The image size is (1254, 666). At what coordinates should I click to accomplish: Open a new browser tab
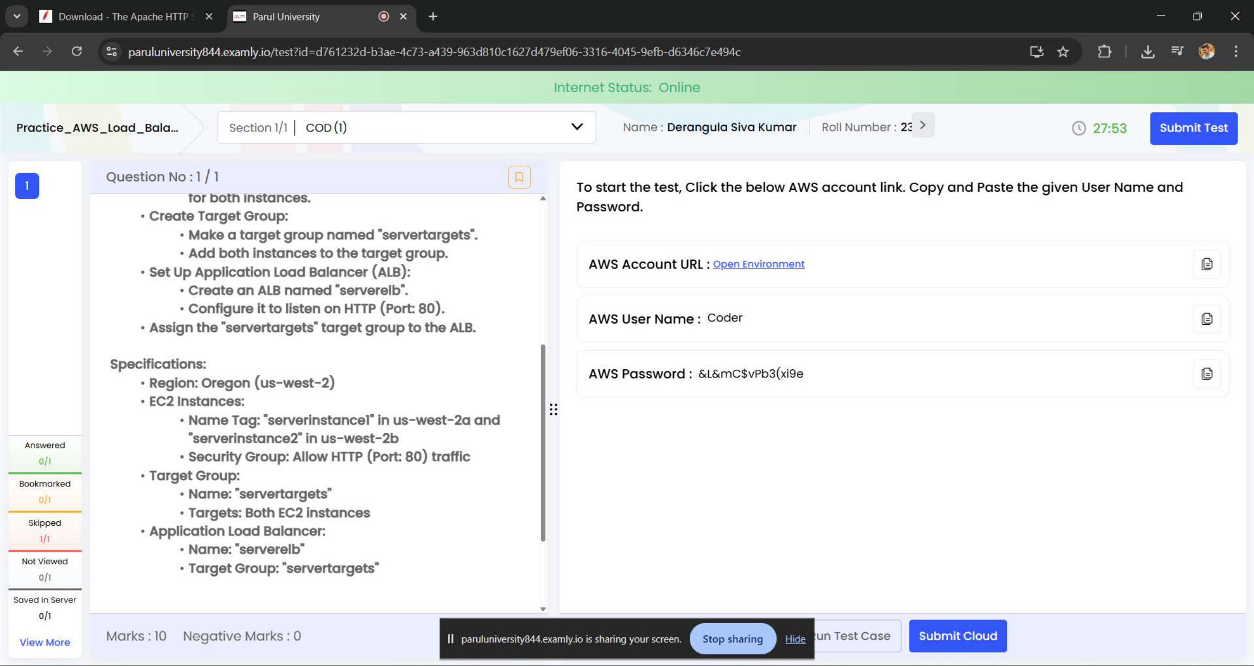pos(433,16)
